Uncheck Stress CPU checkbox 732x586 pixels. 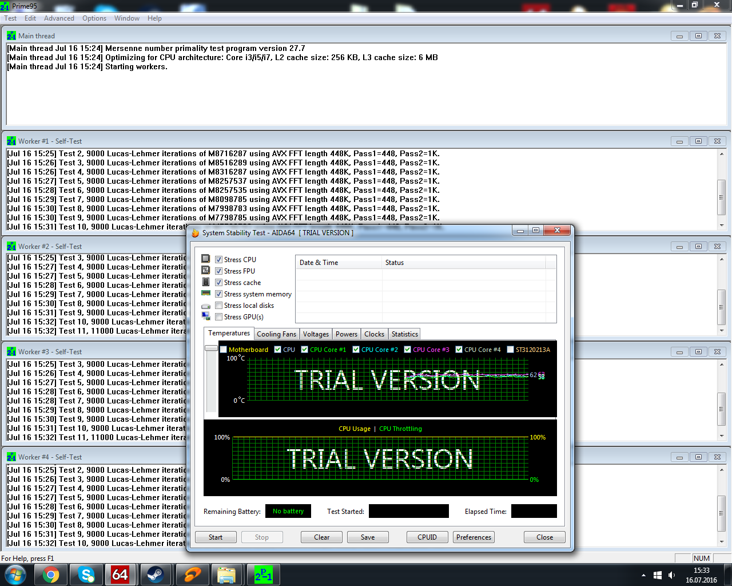[x=218, y=259]
